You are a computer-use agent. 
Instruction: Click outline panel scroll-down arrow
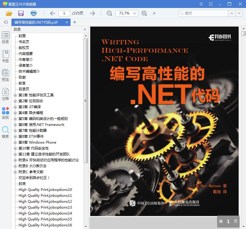pos(86,227)
